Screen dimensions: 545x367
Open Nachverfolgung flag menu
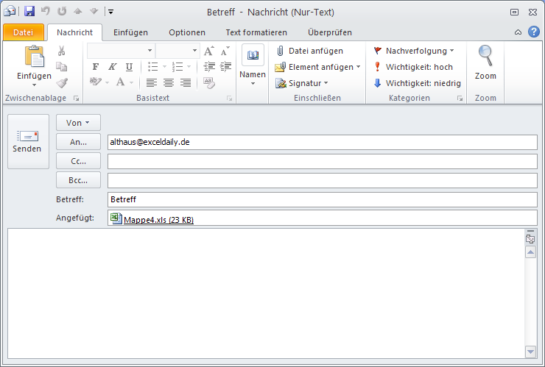pos(414,51)
